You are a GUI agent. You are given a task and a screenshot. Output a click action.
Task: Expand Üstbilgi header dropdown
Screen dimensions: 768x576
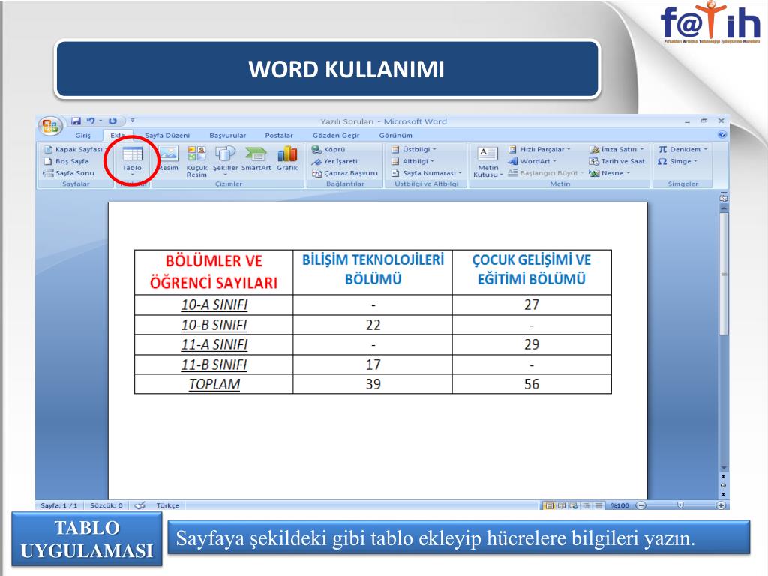413,149
